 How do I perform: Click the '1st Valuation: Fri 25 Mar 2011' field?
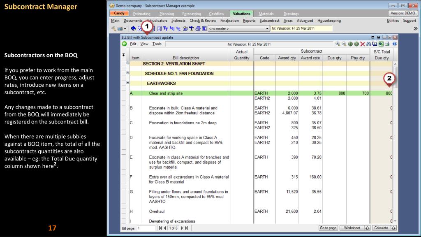(x=301, y=28)
